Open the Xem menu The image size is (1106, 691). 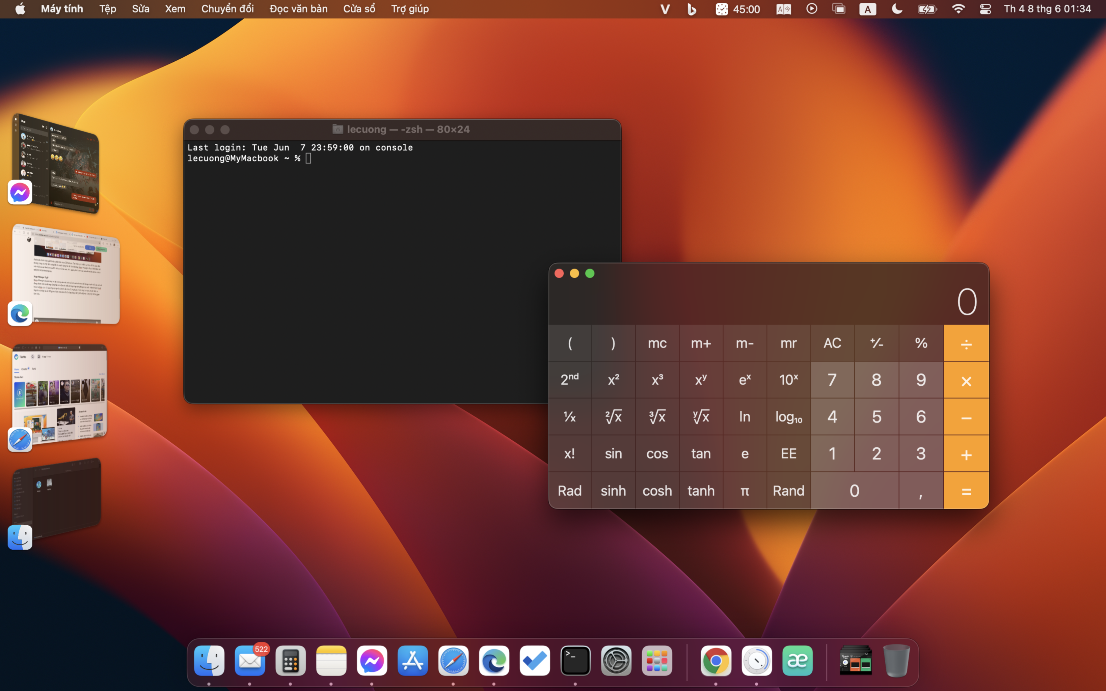[x=175, y=9]
